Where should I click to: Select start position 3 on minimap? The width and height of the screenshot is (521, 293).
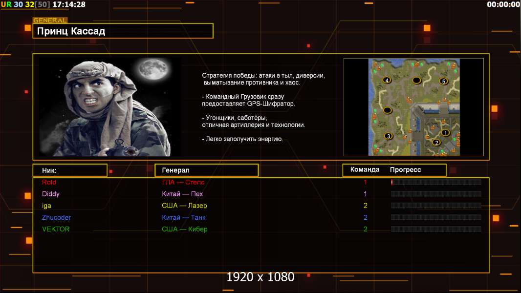389,136
